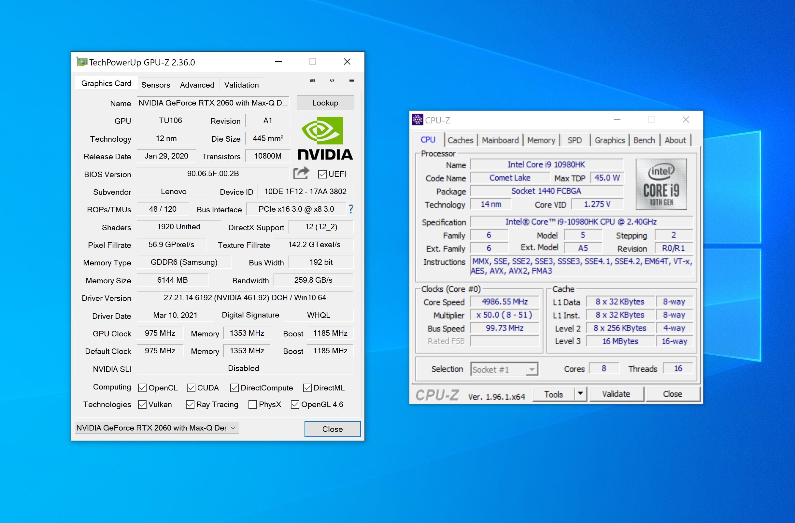Click the Device ID value 10DE 1F12

pyautogui.click(x=305, y=191)
